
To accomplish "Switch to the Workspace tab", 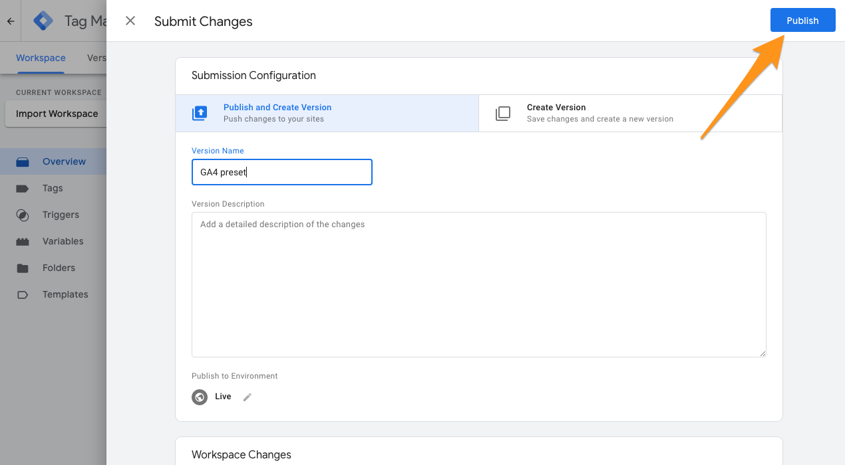I will (41, 58).
